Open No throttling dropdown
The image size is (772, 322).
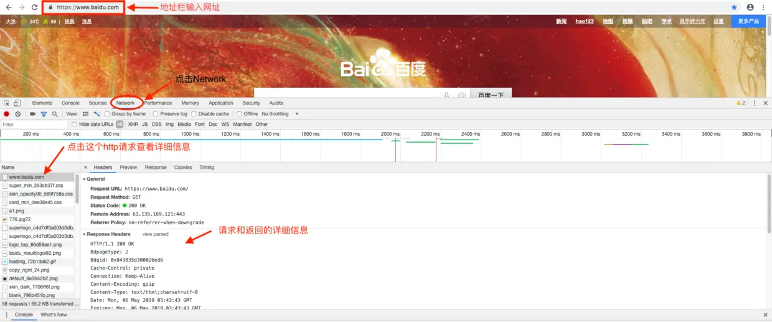[280, 114]
